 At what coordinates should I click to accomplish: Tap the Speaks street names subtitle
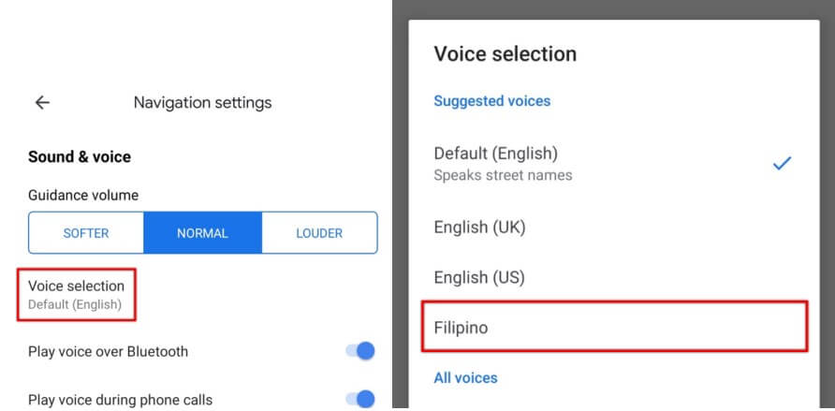503,175
